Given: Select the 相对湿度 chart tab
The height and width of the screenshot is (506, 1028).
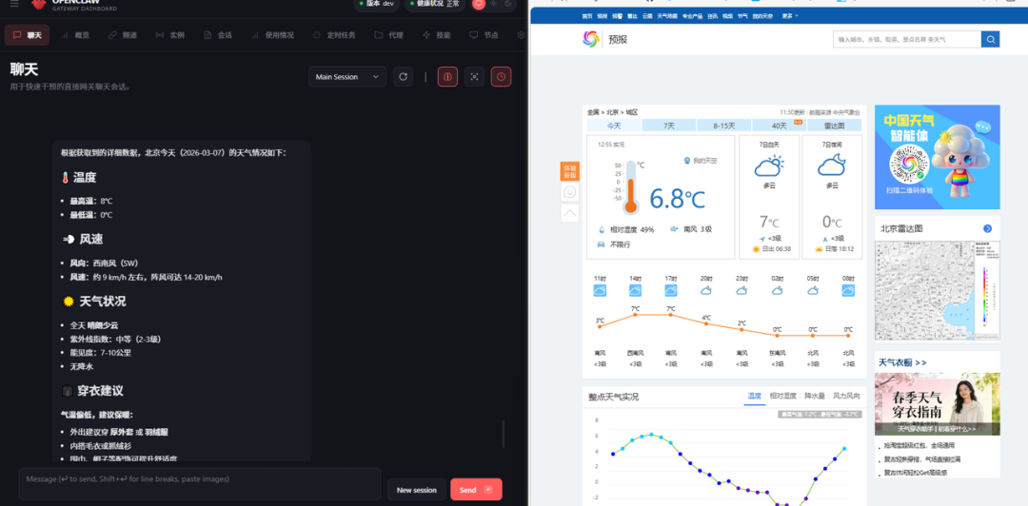Looking at the screenshot, I should tap(782, 396).
